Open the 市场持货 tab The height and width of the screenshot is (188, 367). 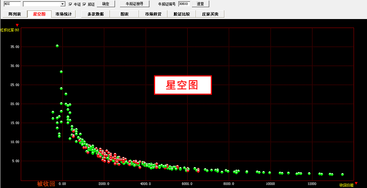click(153, 14)
